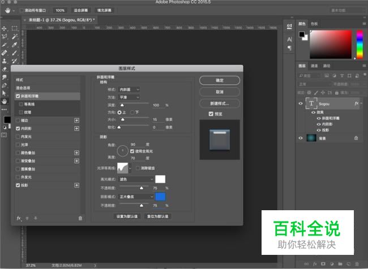Viewport: 368px width, 269px height.
Task: Click the 深度 depth slider
Action: pos(134,105)
